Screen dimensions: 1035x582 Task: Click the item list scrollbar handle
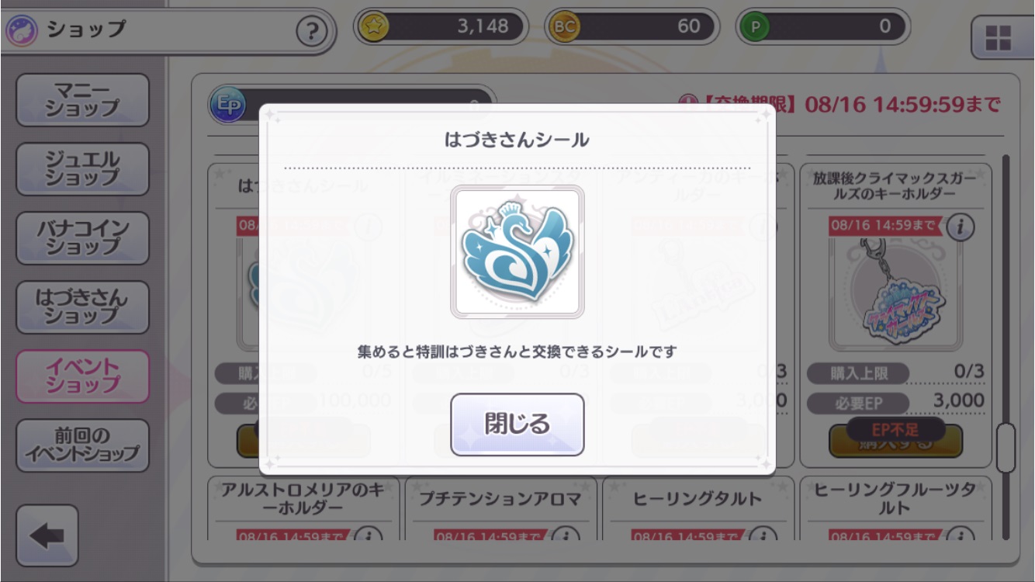[1006, 448]
